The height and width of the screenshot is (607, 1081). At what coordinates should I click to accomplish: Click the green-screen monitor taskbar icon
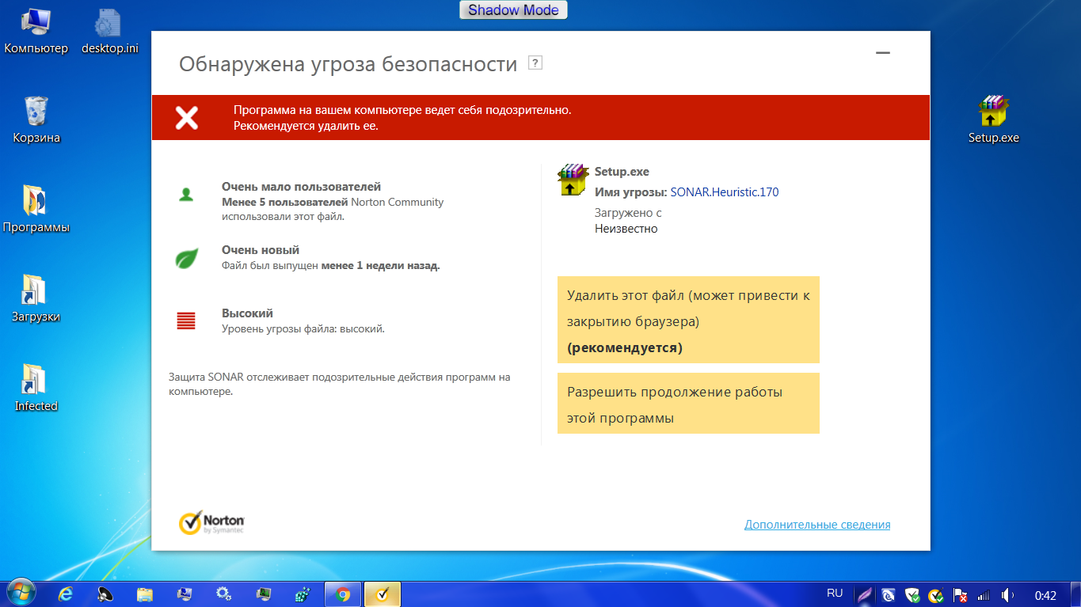point(264,594)
